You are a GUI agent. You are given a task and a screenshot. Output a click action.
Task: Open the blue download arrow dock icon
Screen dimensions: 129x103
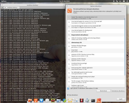pos(41,100)
